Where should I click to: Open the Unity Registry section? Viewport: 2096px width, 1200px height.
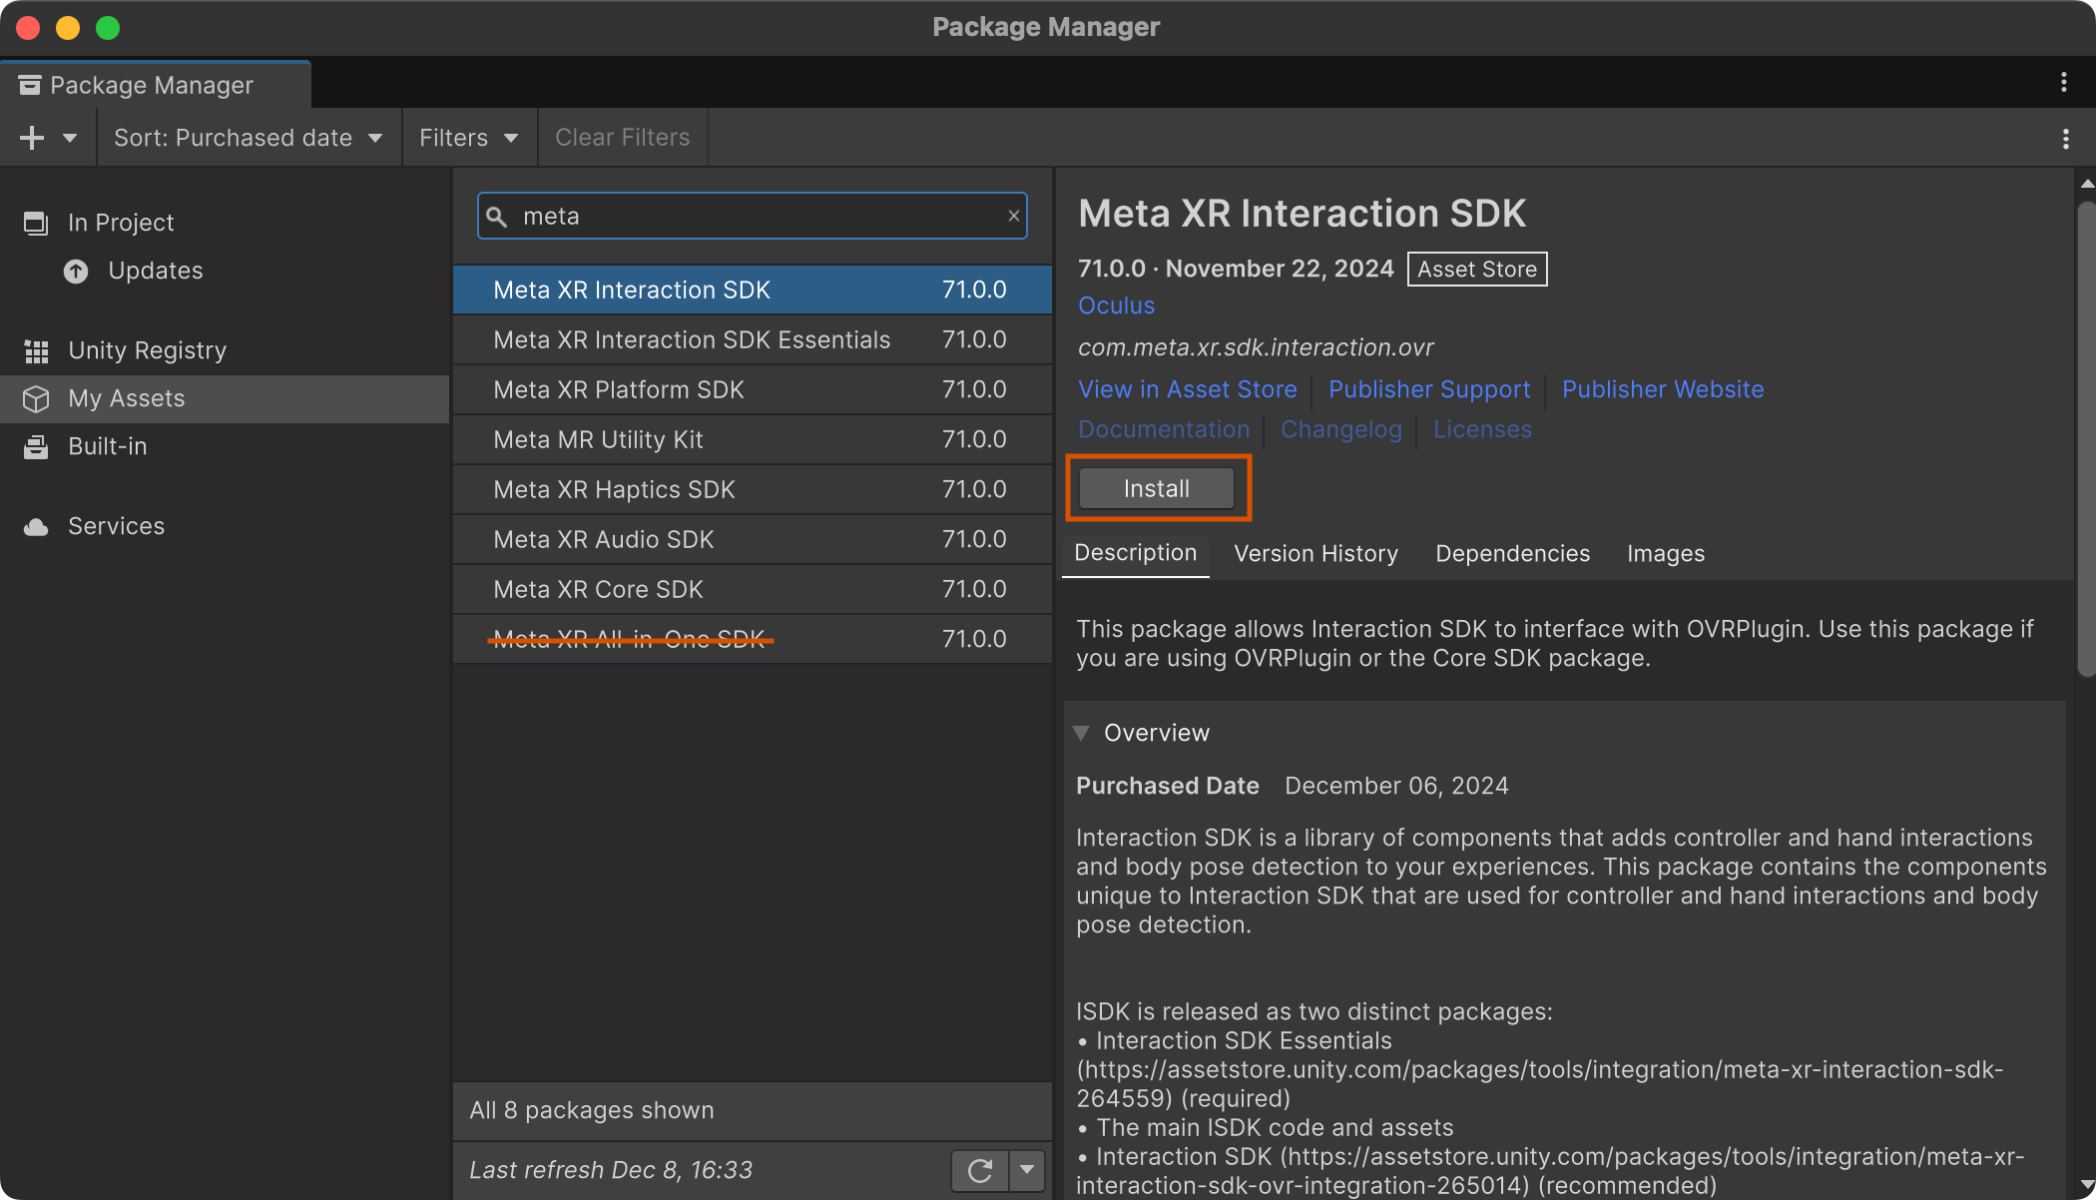[147, 350]
